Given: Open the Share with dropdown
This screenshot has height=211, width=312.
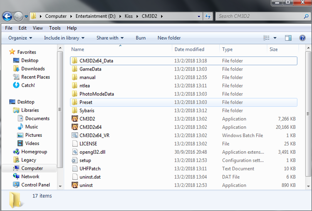Looking at the screenshot, I should (110, 38).
